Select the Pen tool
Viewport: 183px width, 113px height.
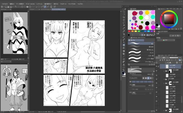[x=124, y=31]
